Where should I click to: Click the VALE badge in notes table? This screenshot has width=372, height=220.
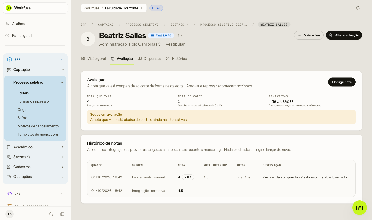pyautogui.click(x=188, y=177)
